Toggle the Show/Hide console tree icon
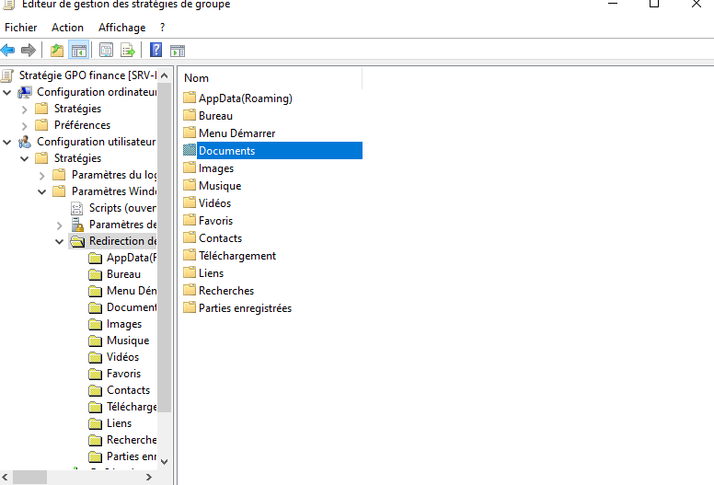This screenshot has width=714, height=485. pos(79,50)
